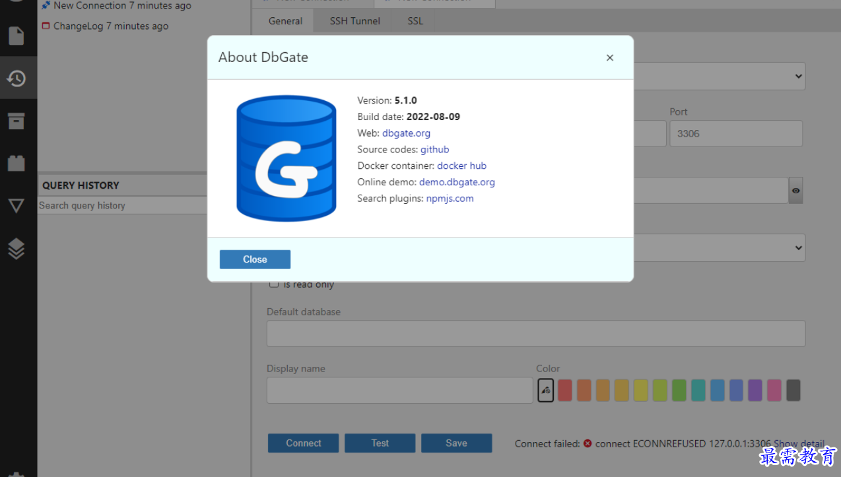
Task: Click the red error icon next to Connect failed
Action: tap(587, 443)
